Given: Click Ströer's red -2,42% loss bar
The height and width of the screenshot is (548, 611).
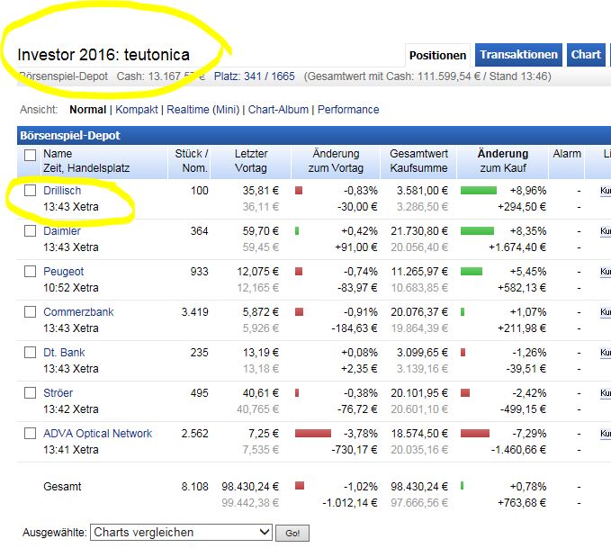Looking at the screenshot, I should (465, 393).
